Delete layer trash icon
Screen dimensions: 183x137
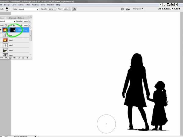pyautogui.click(x=27, y=58)
